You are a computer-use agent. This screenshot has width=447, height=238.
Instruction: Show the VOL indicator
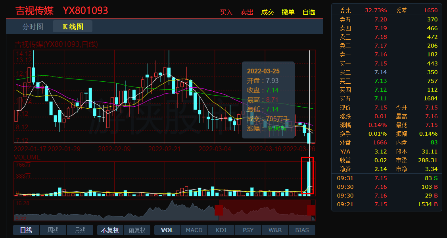coord(167,230)
